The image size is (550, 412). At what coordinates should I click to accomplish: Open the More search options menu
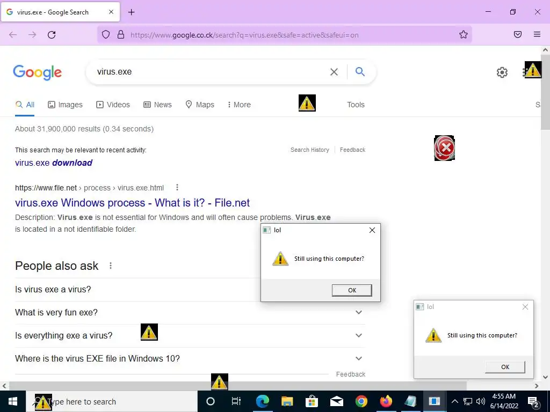tap(239, 105)
